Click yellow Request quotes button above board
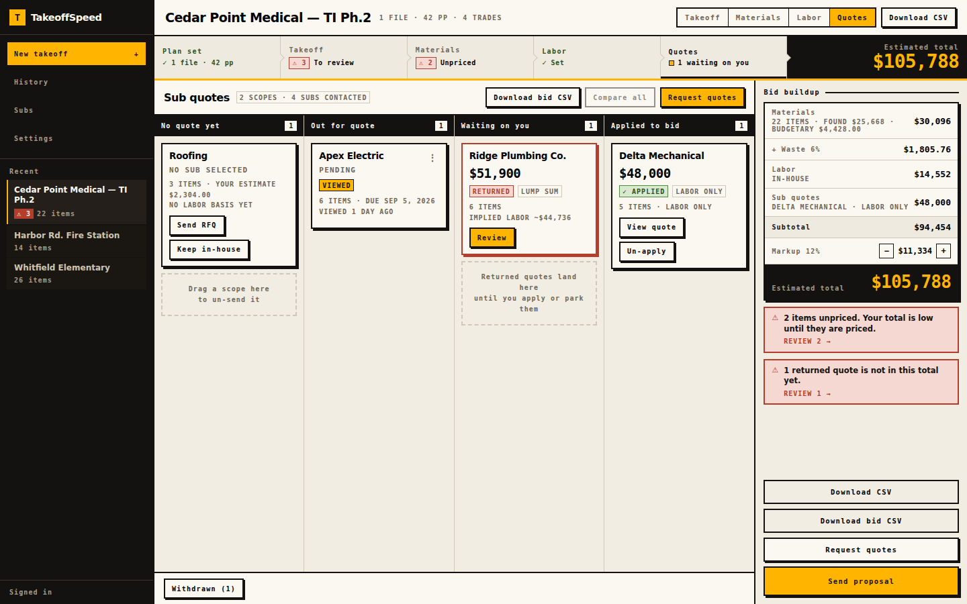 [x=702, y=97]
